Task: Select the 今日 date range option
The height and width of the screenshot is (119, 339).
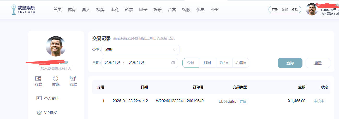Action: (x=191, y=63)
